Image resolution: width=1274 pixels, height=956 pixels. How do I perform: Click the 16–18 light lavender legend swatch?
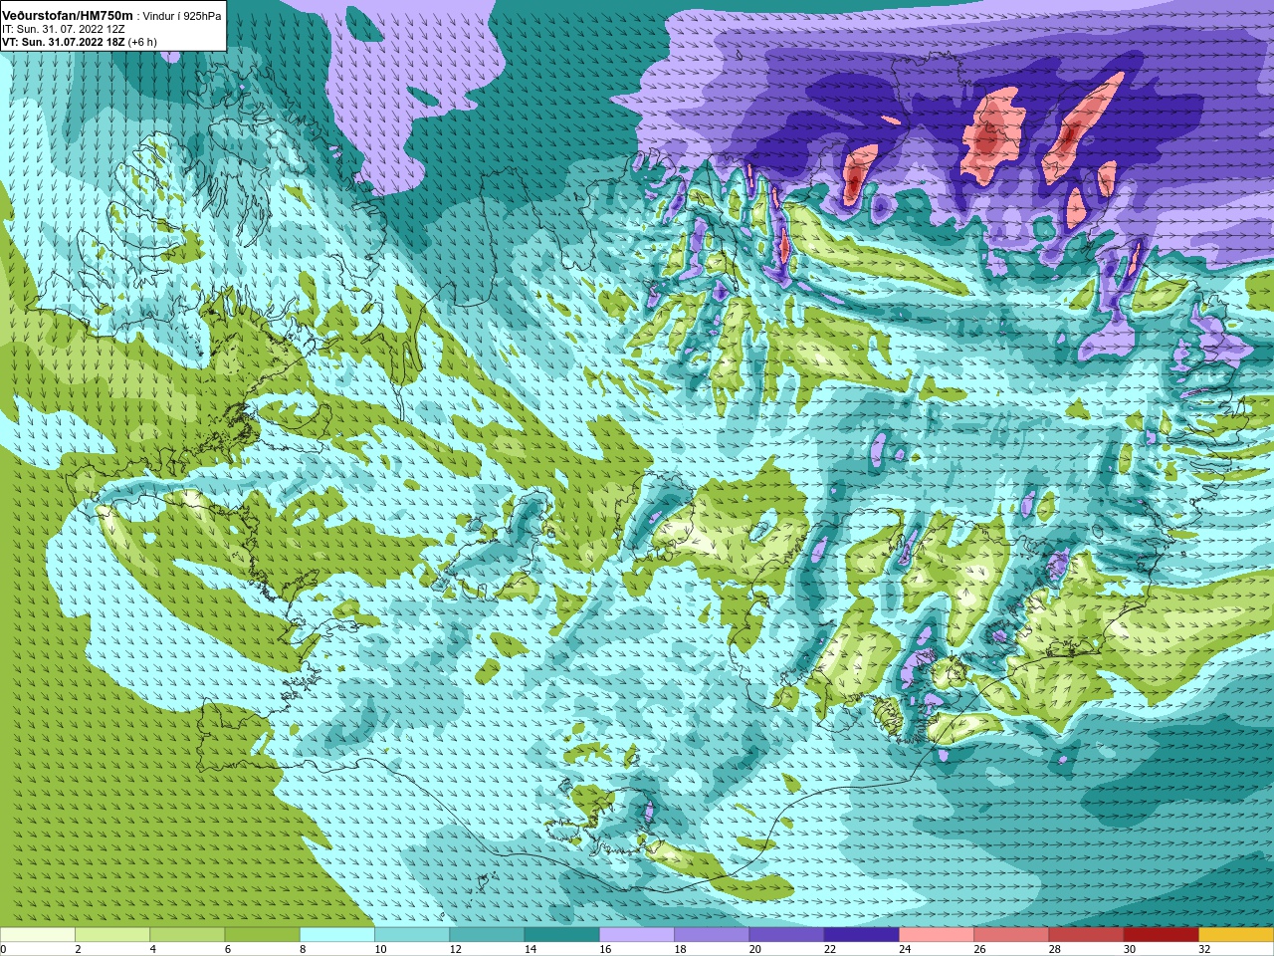(637, 934)
